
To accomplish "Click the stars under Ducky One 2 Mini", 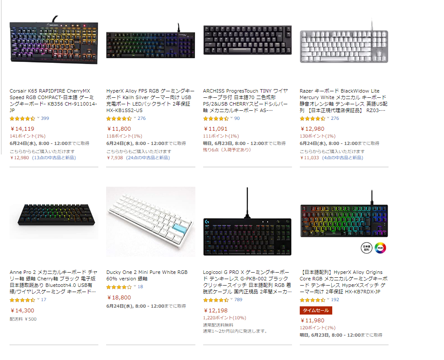I will click(x=119, y=287).
